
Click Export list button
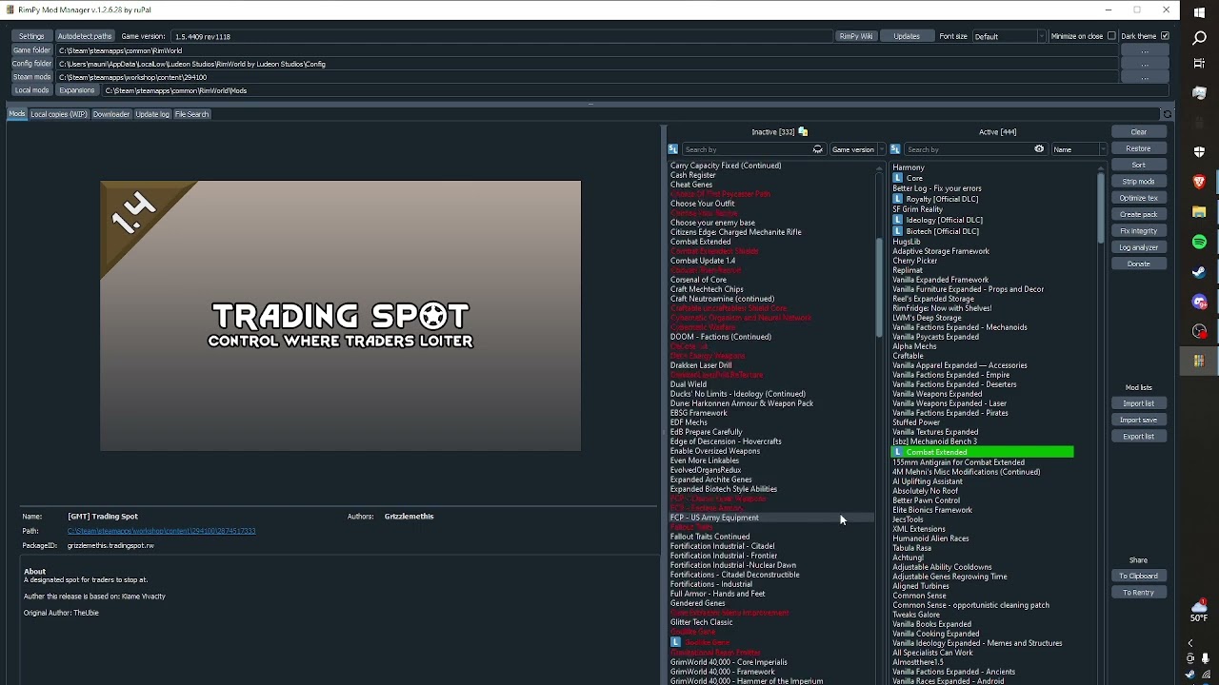(x=1139, y=437)
